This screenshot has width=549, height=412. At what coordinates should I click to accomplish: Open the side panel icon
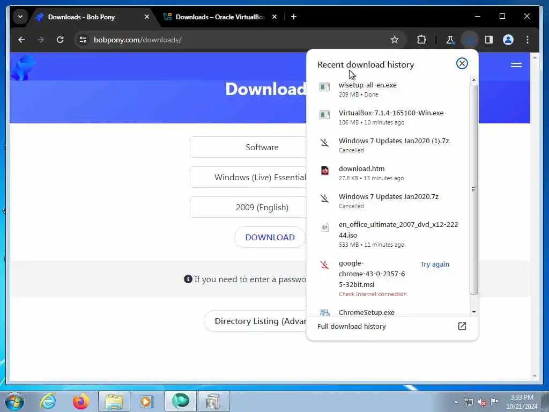point(489,40)
